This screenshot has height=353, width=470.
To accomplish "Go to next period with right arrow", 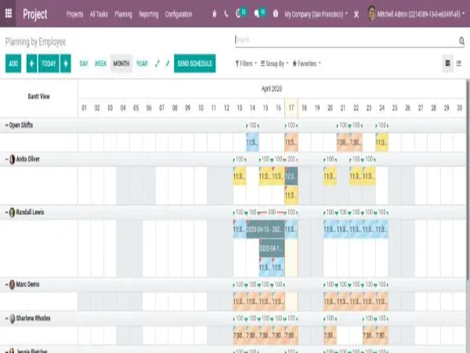I will [66, 64].
